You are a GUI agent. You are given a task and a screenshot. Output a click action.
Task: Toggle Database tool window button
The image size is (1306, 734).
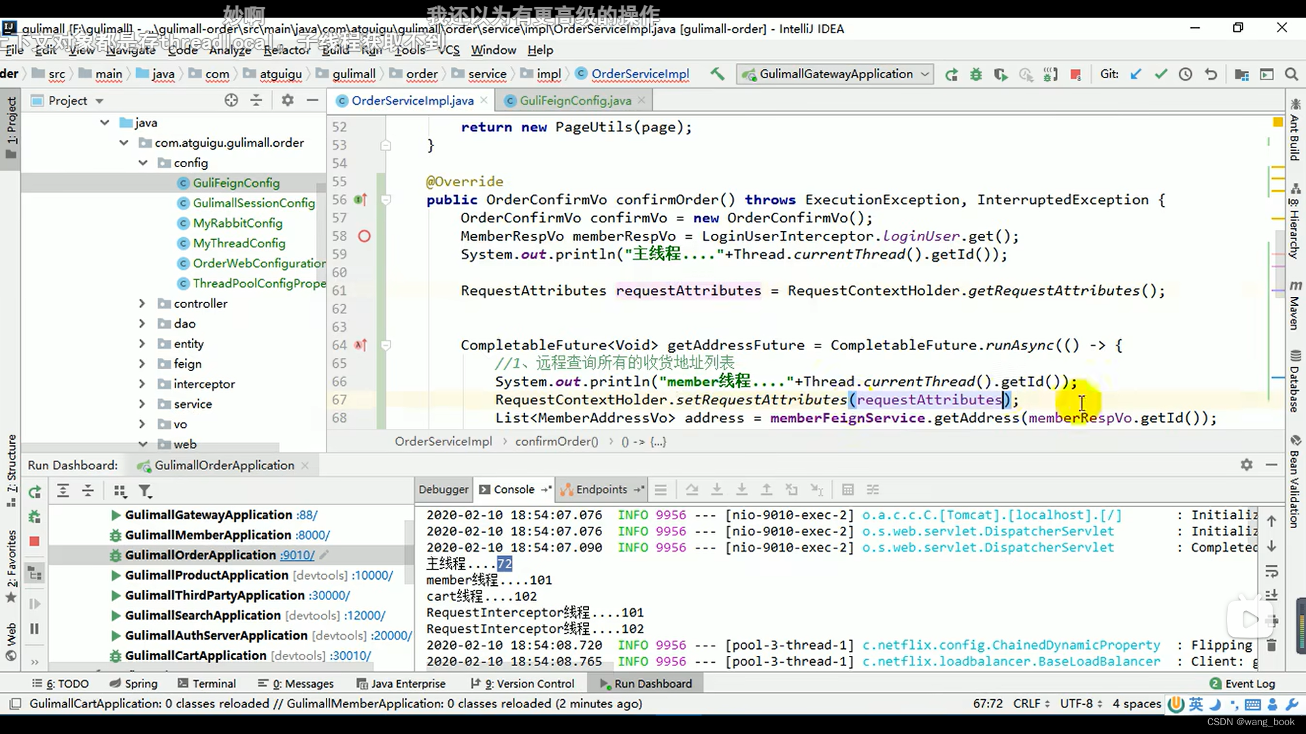pyautogui.click(x=1295, y=381)
